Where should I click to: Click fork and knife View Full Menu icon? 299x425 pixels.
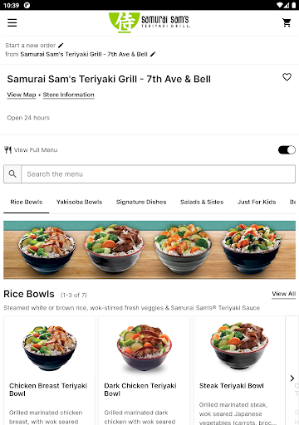click(8, 150)
